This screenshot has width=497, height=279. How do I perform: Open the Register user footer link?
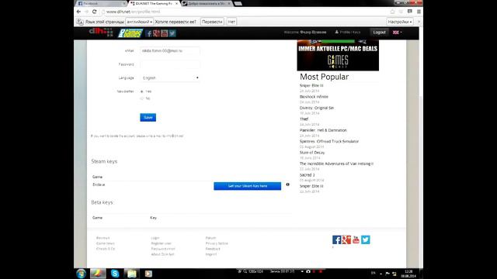[x=162, y=243]
